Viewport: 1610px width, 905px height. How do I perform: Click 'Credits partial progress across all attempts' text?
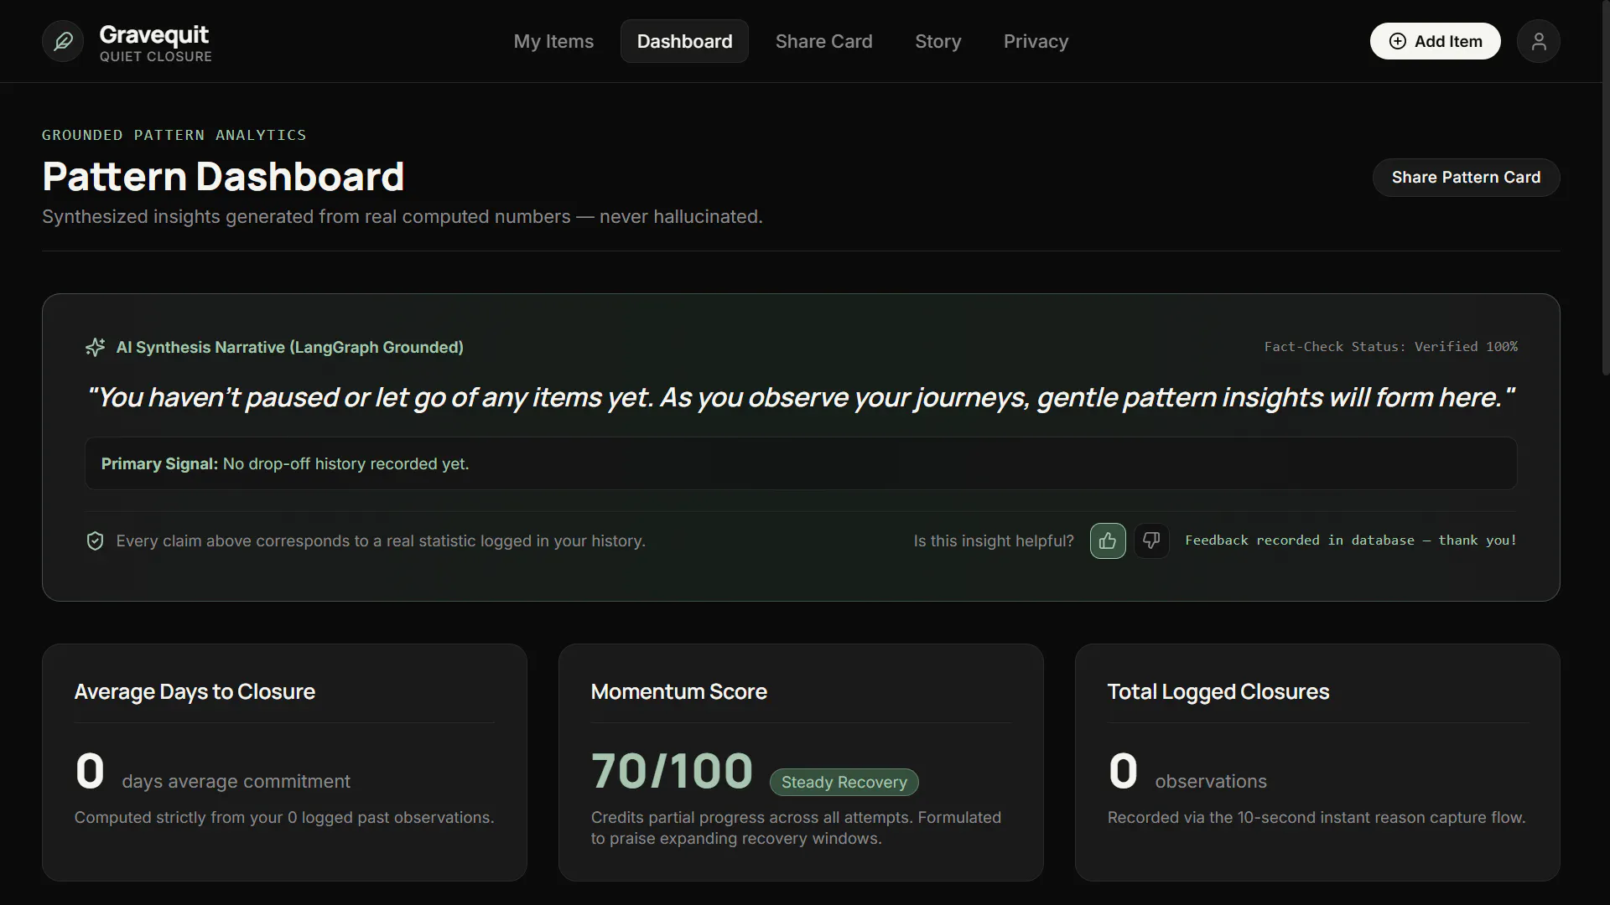pos(796,828)
